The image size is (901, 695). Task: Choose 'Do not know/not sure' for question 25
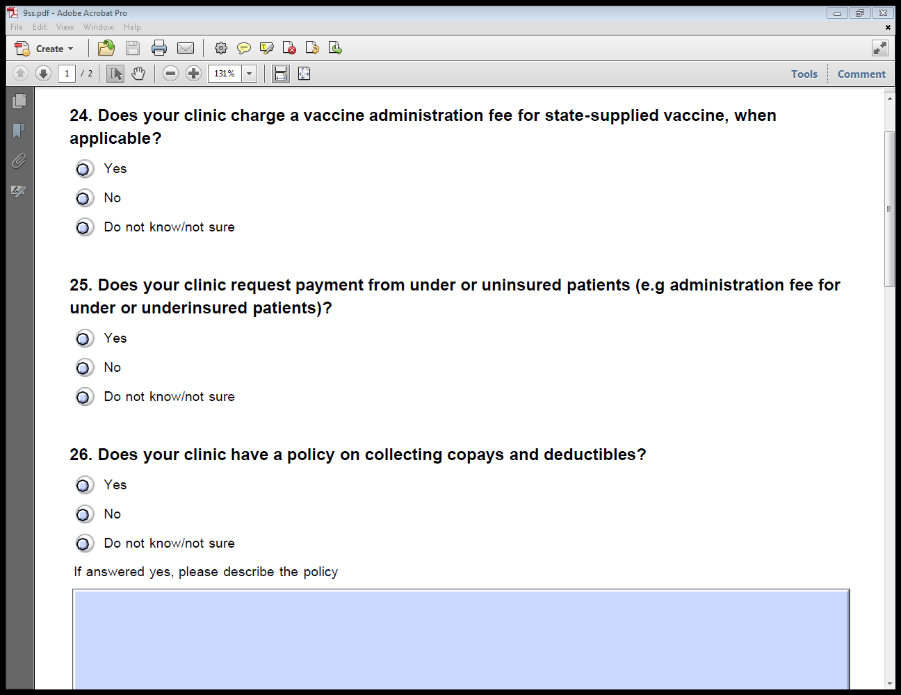pyautogui.click(x=84, y=397)
